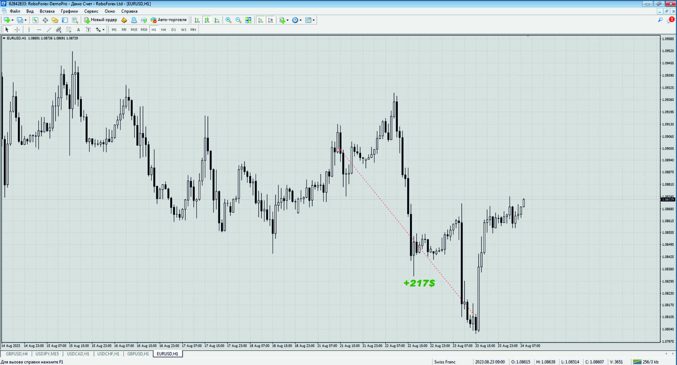This screenshot has height=365, width=677.
Task: Open the periods clock dropdown
Action: click(297, 20)
